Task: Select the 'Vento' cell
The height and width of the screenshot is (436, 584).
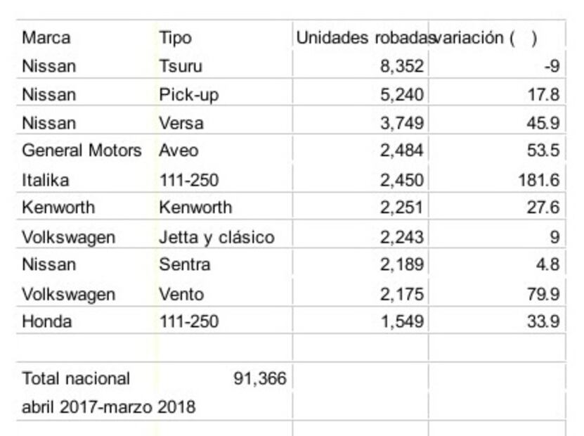Action: pyautogui.click(x=182, y=294)
